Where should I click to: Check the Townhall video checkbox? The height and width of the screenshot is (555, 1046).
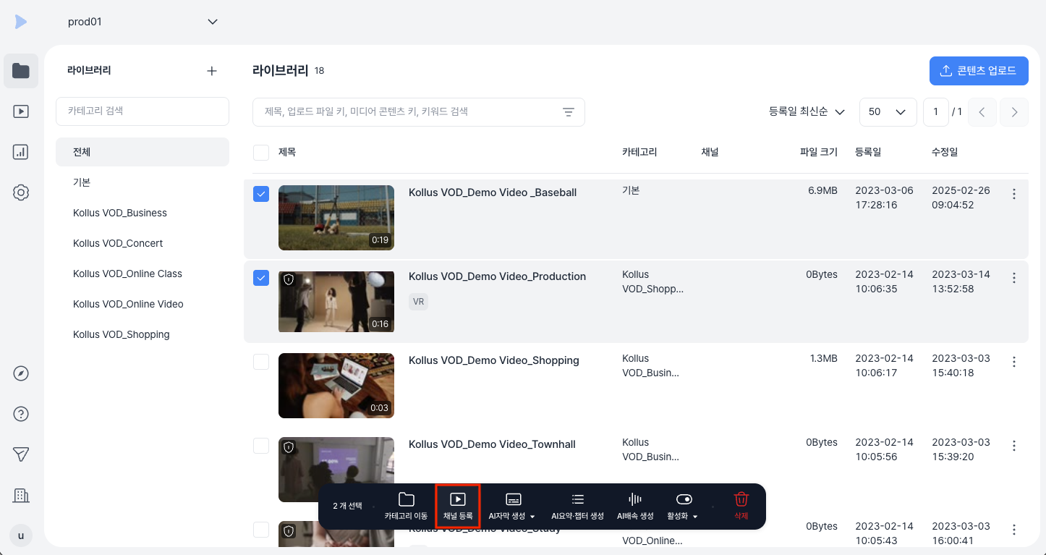[261, 446]
